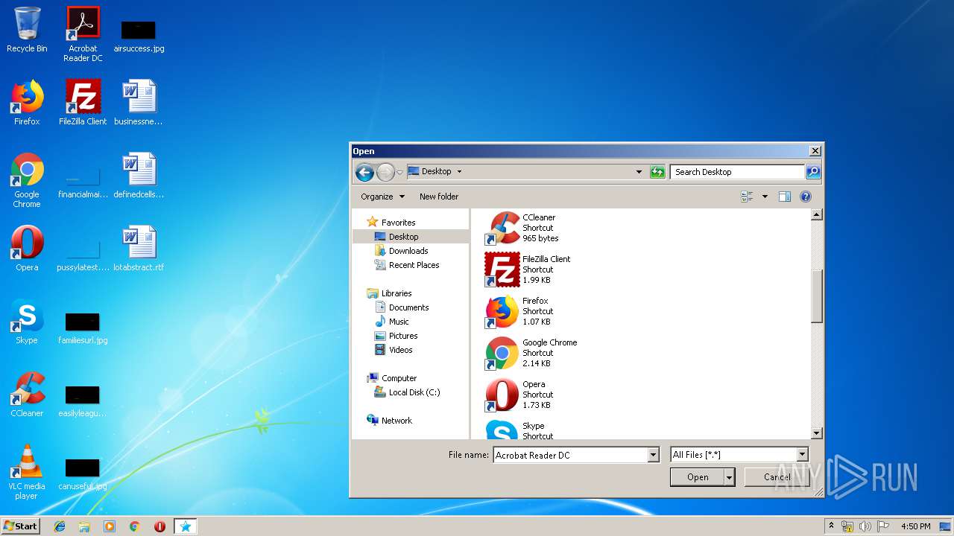This screenshot has height=536, width=954.
Task: Open the Recycle Bin desktop icon
Action: [x=27, y=30]
